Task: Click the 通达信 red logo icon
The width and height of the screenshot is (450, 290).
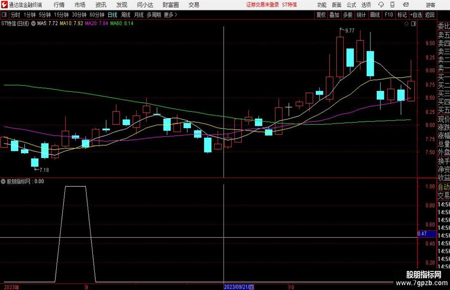Action: [4, 5]
